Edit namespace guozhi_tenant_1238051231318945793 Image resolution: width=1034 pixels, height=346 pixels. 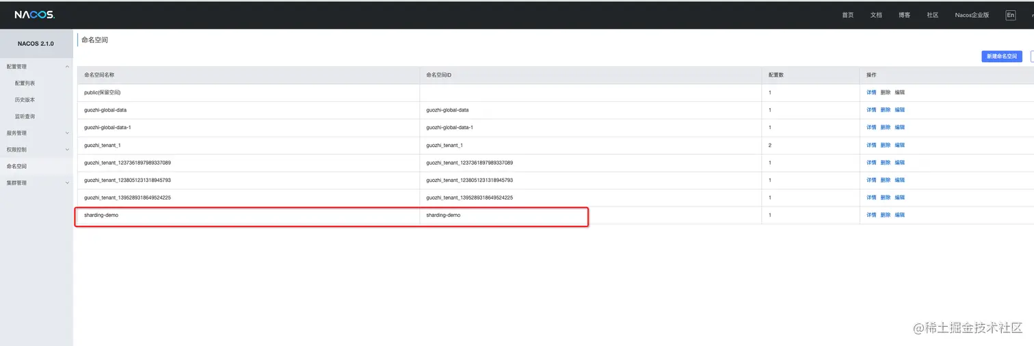click(899, 180)
